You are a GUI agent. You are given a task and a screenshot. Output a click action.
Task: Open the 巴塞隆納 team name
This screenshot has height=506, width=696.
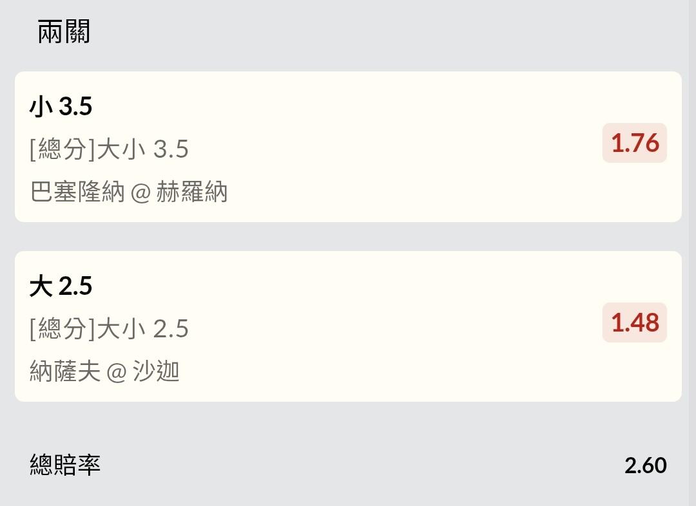pyautogui.click(x=77, y=192)
